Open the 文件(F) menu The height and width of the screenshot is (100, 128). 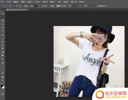(x=9, y=2)
